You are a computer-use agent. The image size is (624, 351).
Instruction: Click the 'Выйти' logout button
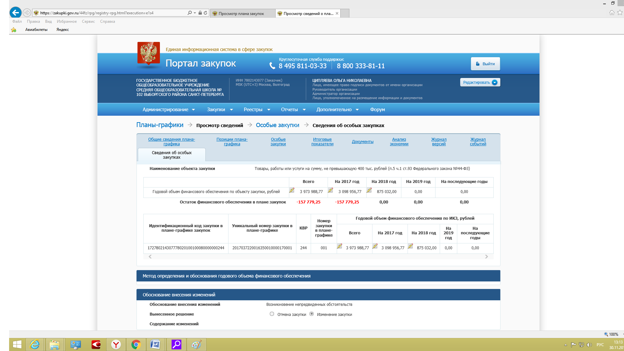point(485,64)
